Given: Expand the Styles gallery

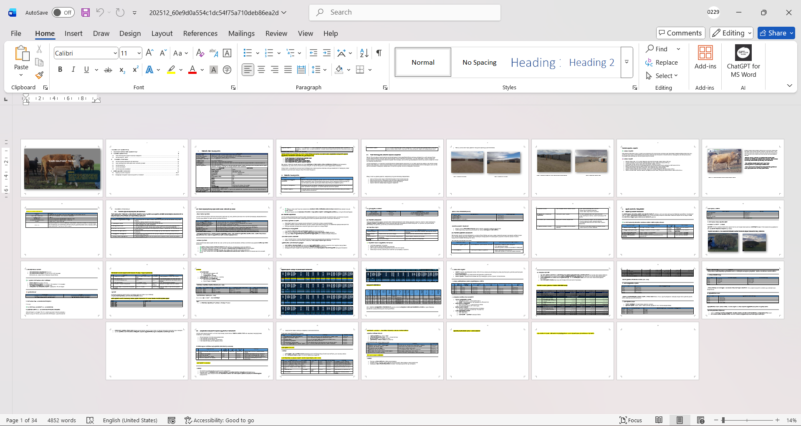Looking at the screenshot, I should coord(627,62).
